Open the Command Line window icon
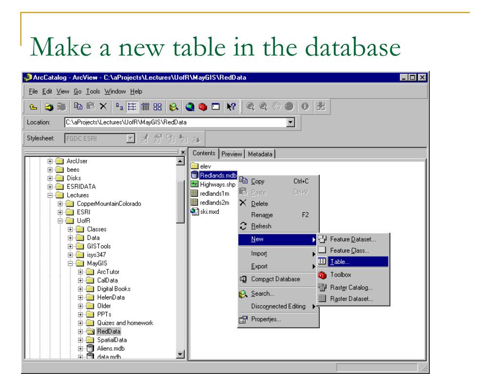 [x=216, y=107]
